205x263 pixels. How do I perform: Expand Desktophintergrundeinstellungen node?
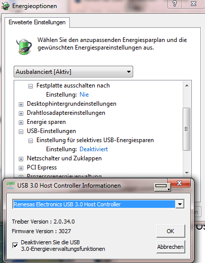(21, 105)
